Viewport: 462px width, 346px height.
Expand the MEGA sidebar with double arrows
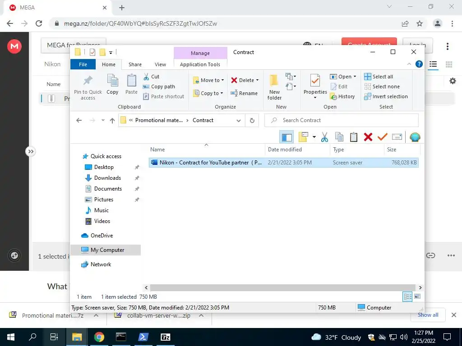pyautogui.click(x=31, y=151)
